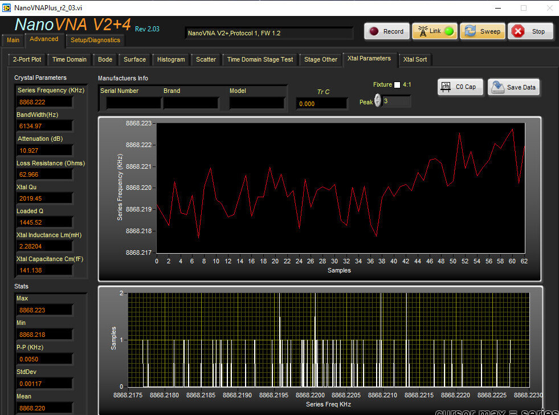
Task: Click the Stats heading
Action: 21,286
